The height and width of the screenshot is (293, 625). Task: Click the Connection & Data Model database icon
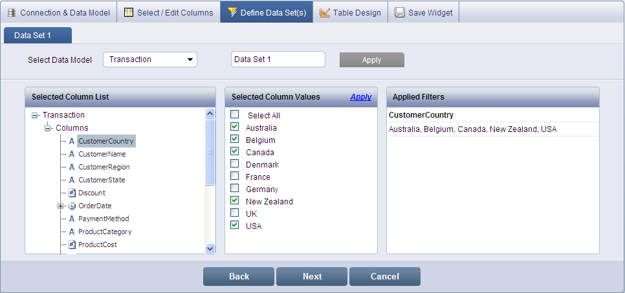12,12
